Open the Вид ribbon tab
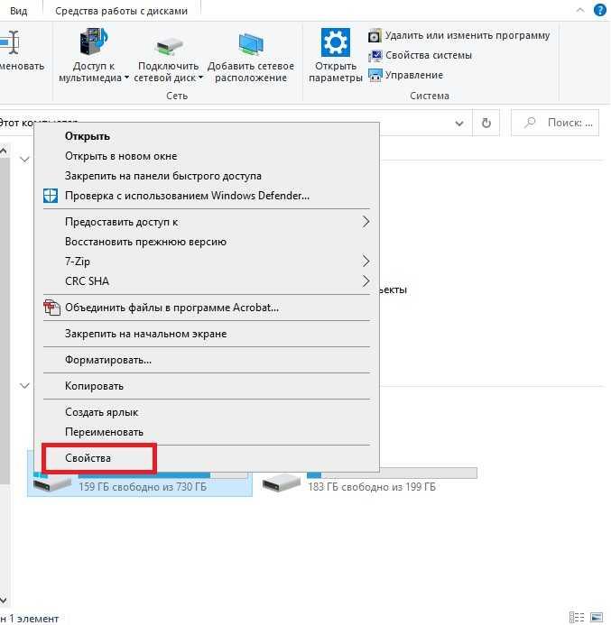 (19, 11)
